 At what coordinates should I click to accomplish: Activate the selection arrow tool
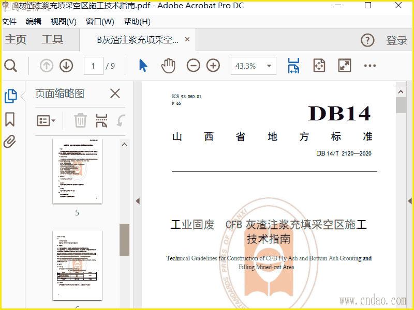[x=143, y=66]
